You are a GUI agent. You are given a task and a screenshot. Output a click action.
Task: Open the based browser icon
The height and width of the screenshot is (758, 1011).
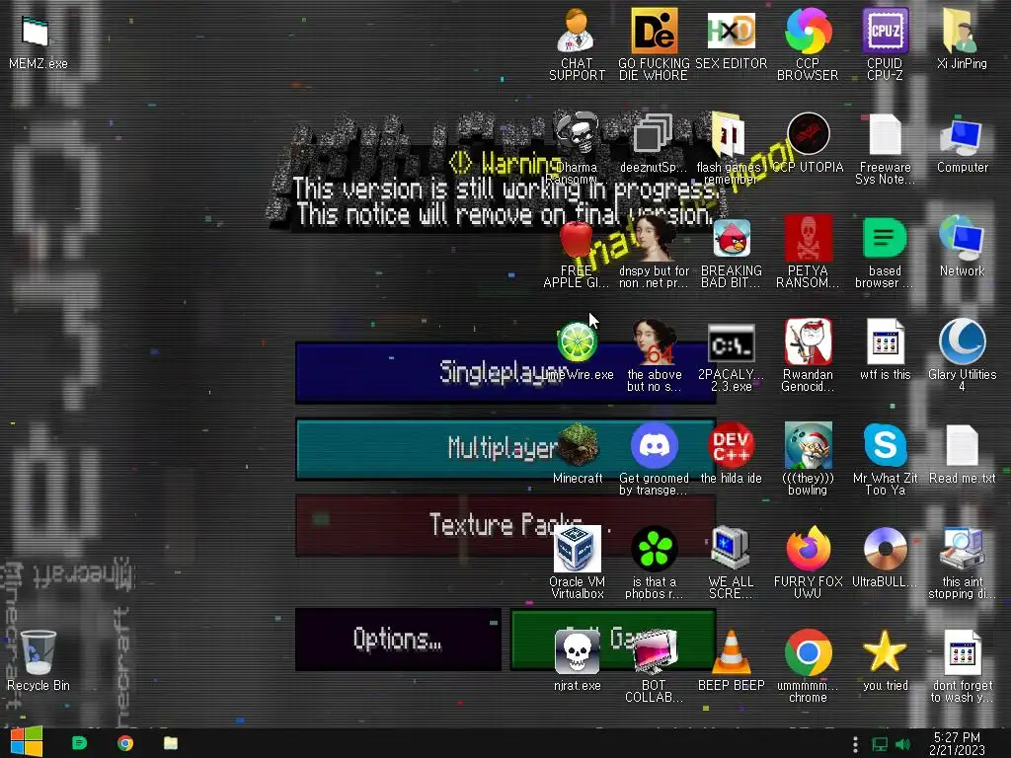point(885,239)
